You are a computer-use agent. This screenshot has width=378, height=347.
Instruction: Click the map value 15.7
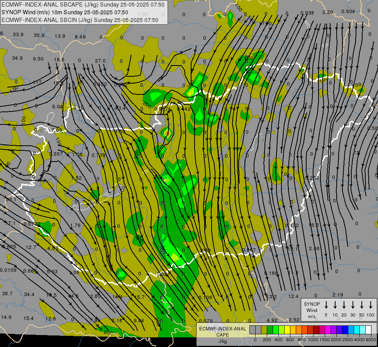tap(139, 297)
